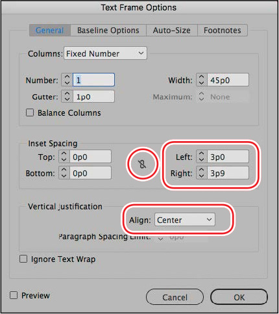Click the Right inset value field
279x314 pixels.
coord(228,173)
